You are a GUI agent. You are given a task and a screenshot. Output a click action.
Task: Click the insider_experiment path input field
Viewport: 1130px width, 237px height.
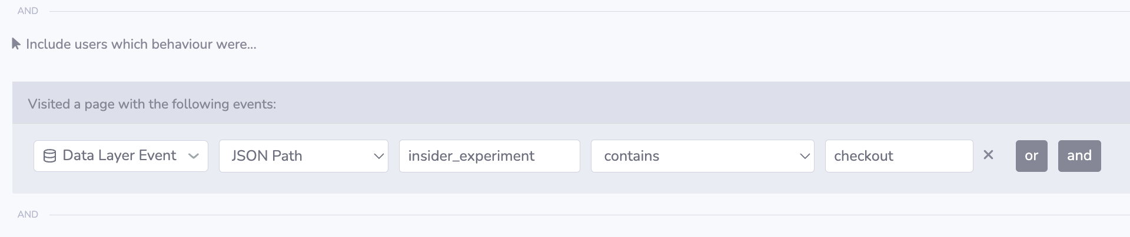(x=489, y=156)
